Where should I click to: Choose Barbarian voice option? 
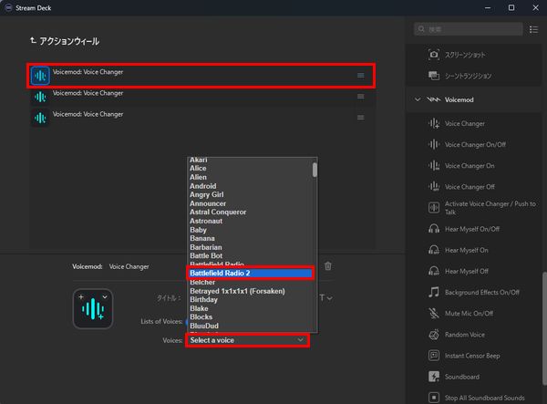click(206, 247)
